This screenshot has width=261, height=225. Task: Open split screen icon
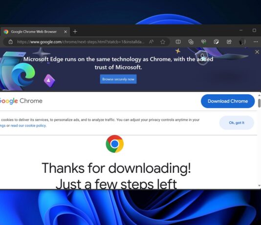tap(178, 42)
